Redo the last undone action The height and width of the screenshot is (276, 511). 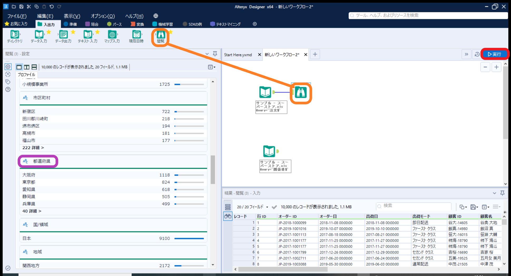tap(59, 7)
